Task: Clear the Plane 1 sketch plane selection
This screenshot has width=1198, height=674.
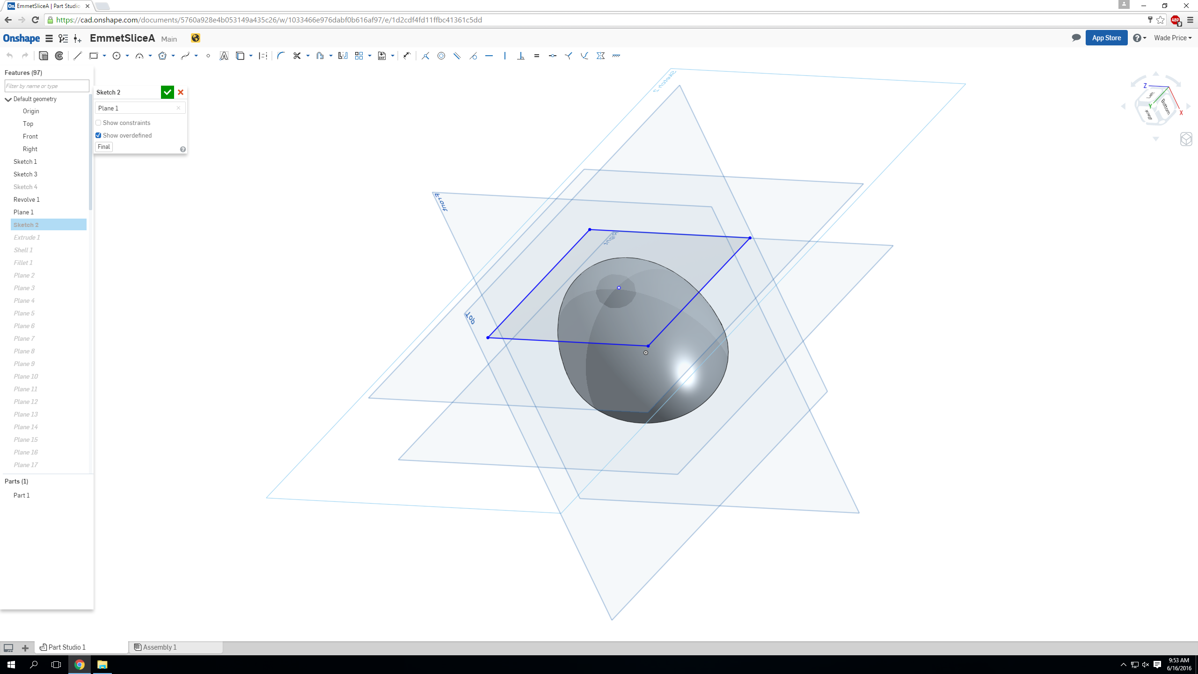Action: (x=178, y=108)
